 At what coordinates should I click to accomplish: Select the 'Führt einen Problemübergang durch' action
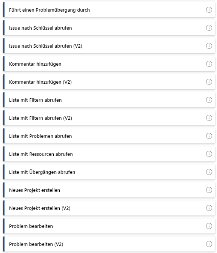pyautogui.click(x=109, y=10)
